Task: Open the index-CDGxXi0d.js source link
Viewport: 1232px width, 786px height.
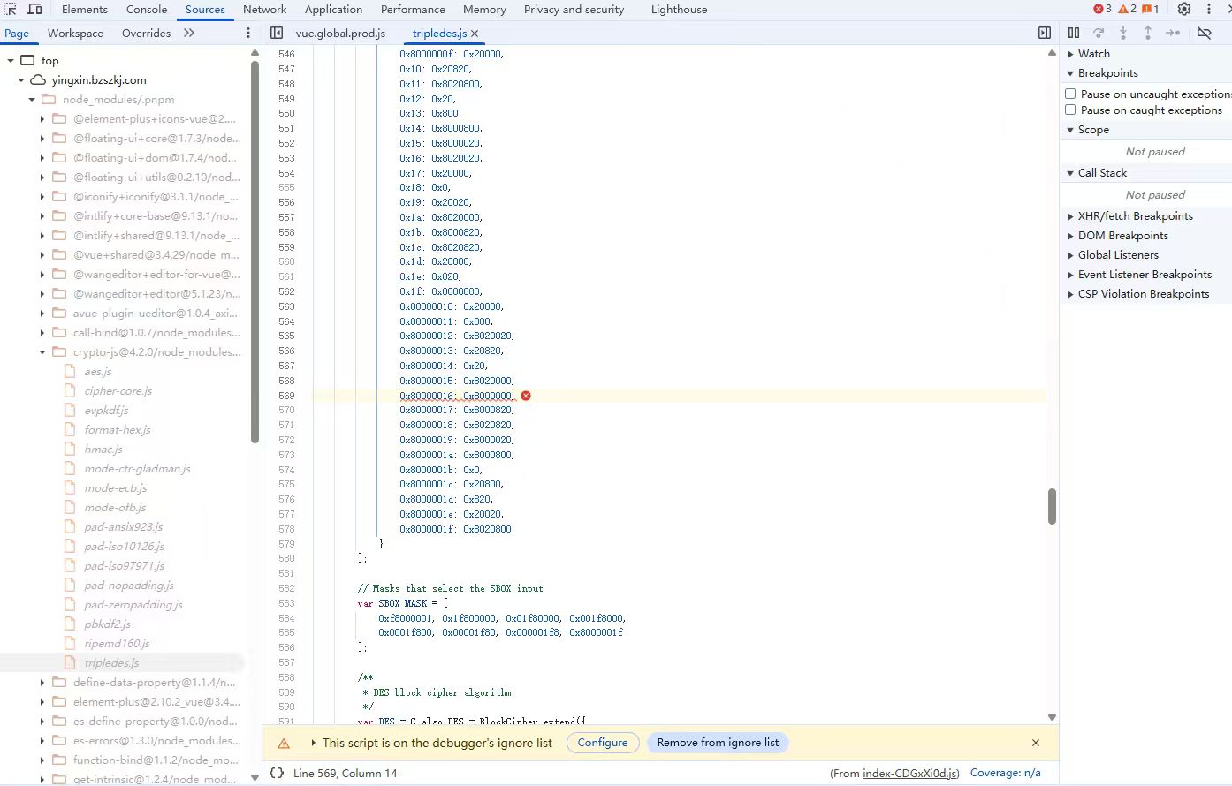Action: 910,774
